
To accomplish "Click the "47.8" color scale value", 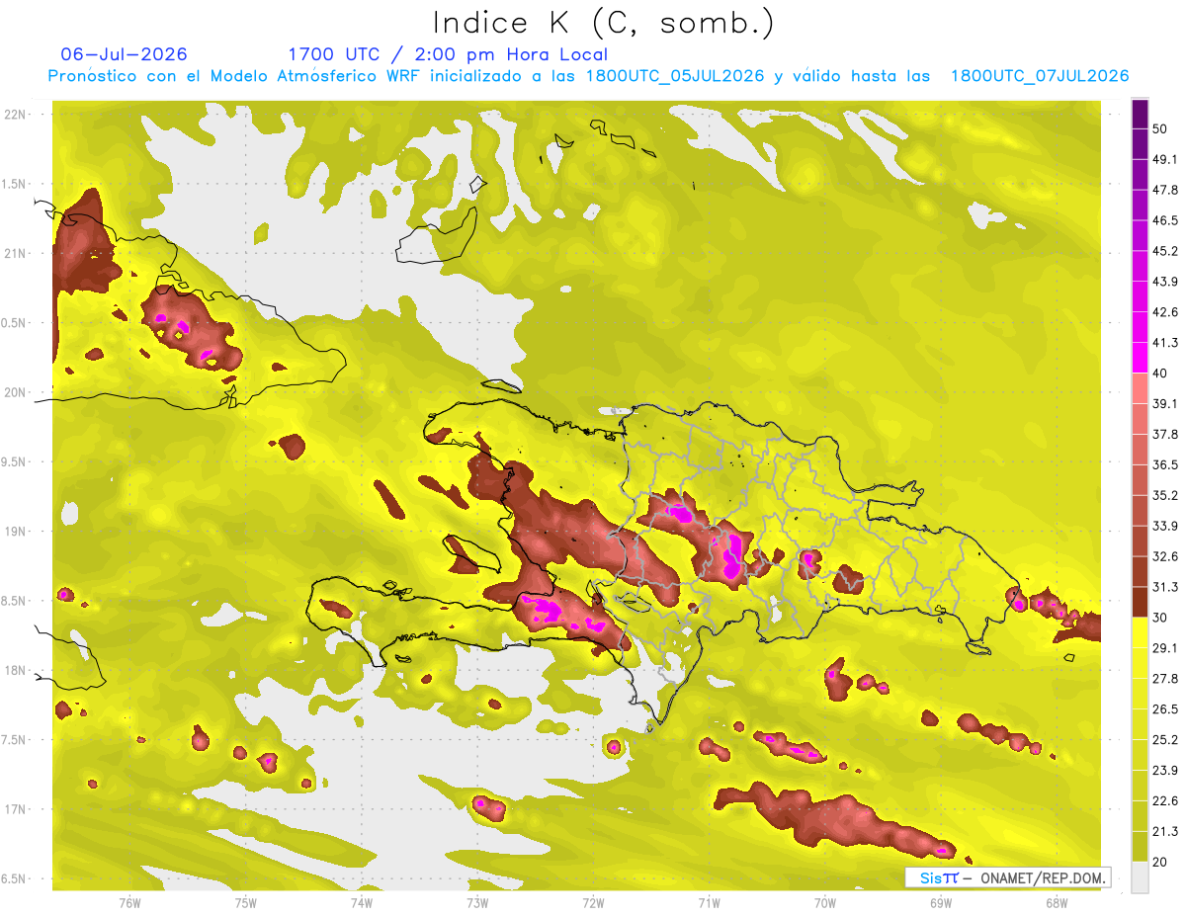I will tap(1165, 190).
